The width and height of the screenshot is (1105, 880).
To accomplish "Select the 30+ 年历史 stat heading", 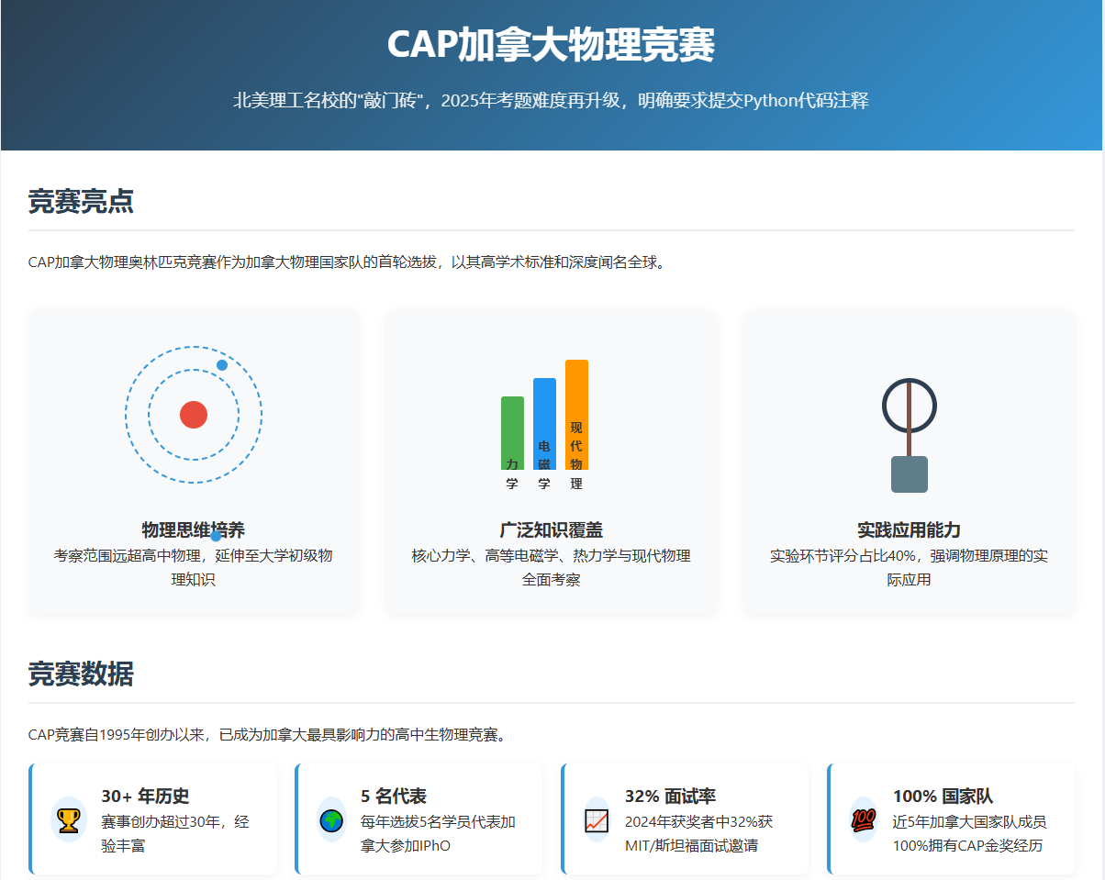I will click(145, 796).
